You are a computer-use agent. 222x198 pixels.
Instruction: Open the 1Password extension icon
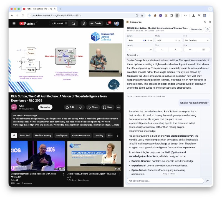(150, 16)
